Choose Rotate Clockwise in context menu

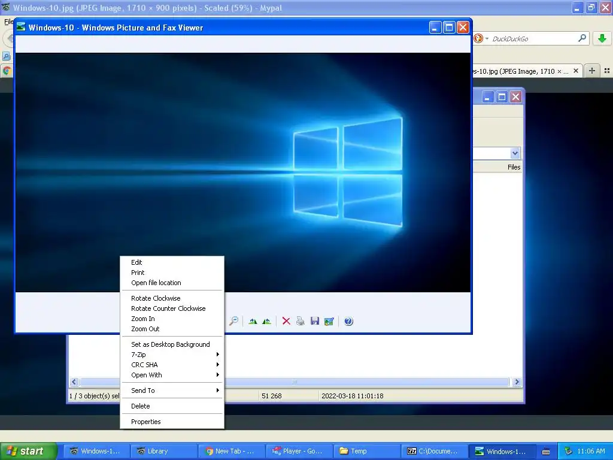tap(172, 298)
